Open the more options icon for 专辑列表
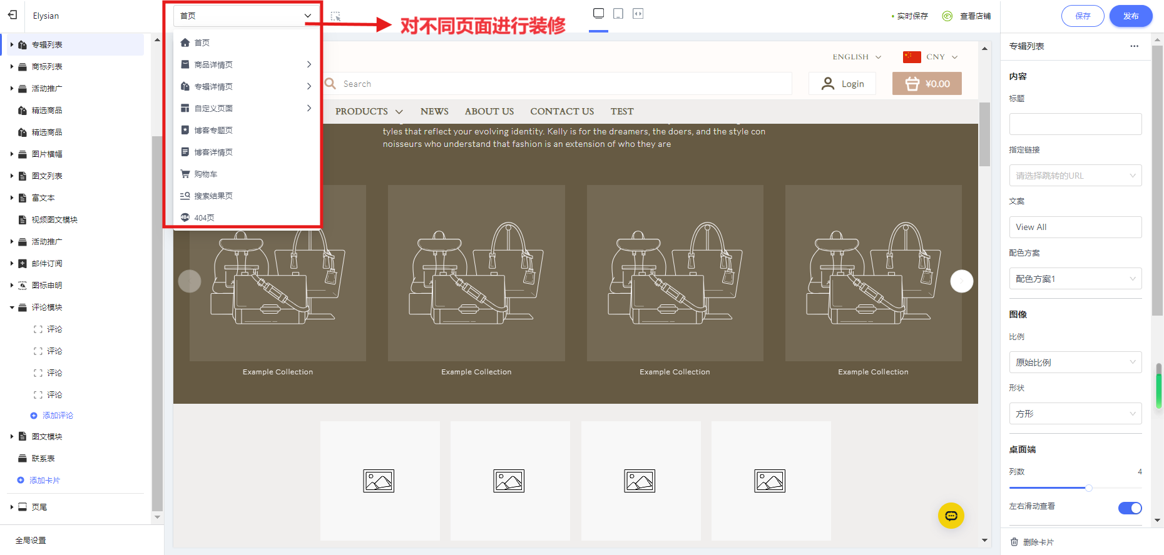Screen dimensions: 1164x555 click(1134, 46)
